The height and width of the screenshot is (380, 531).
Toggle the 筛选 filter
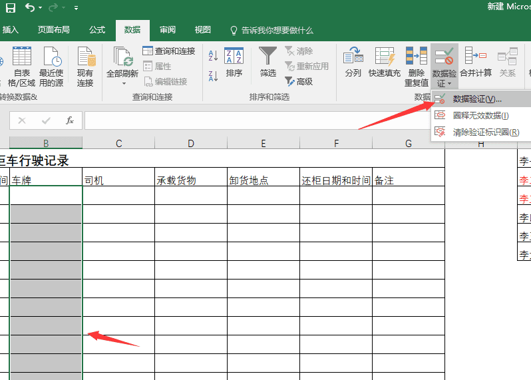268,63
